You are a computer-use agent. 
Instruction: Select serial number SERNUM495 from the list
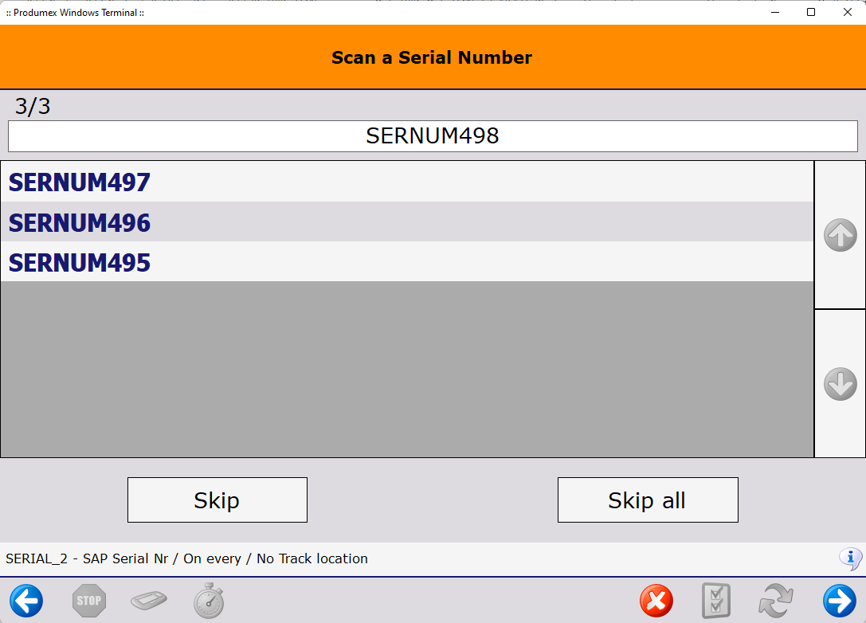pos(79,262)
